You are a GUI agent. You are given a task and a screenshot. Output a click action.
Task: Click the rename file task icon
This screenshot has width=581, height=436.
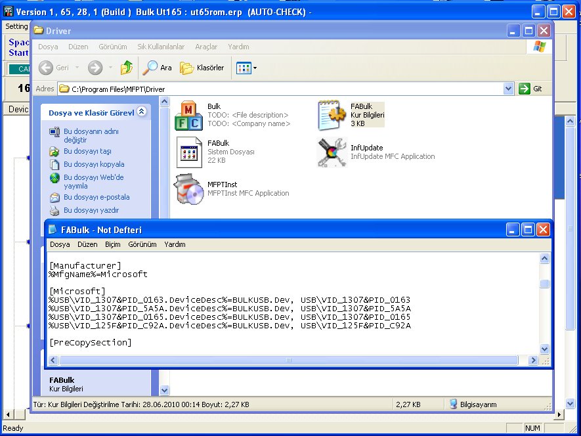click(54, 131)
